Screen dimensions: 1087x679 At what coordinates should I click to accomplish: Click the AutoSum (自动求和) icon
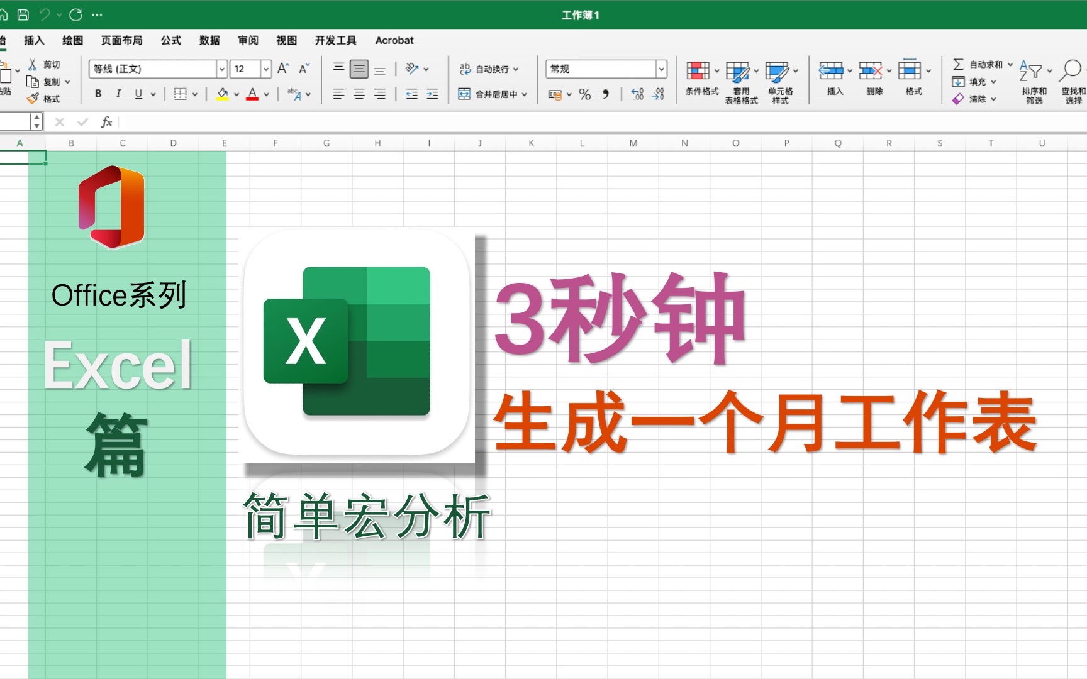(x=960, y=64)
